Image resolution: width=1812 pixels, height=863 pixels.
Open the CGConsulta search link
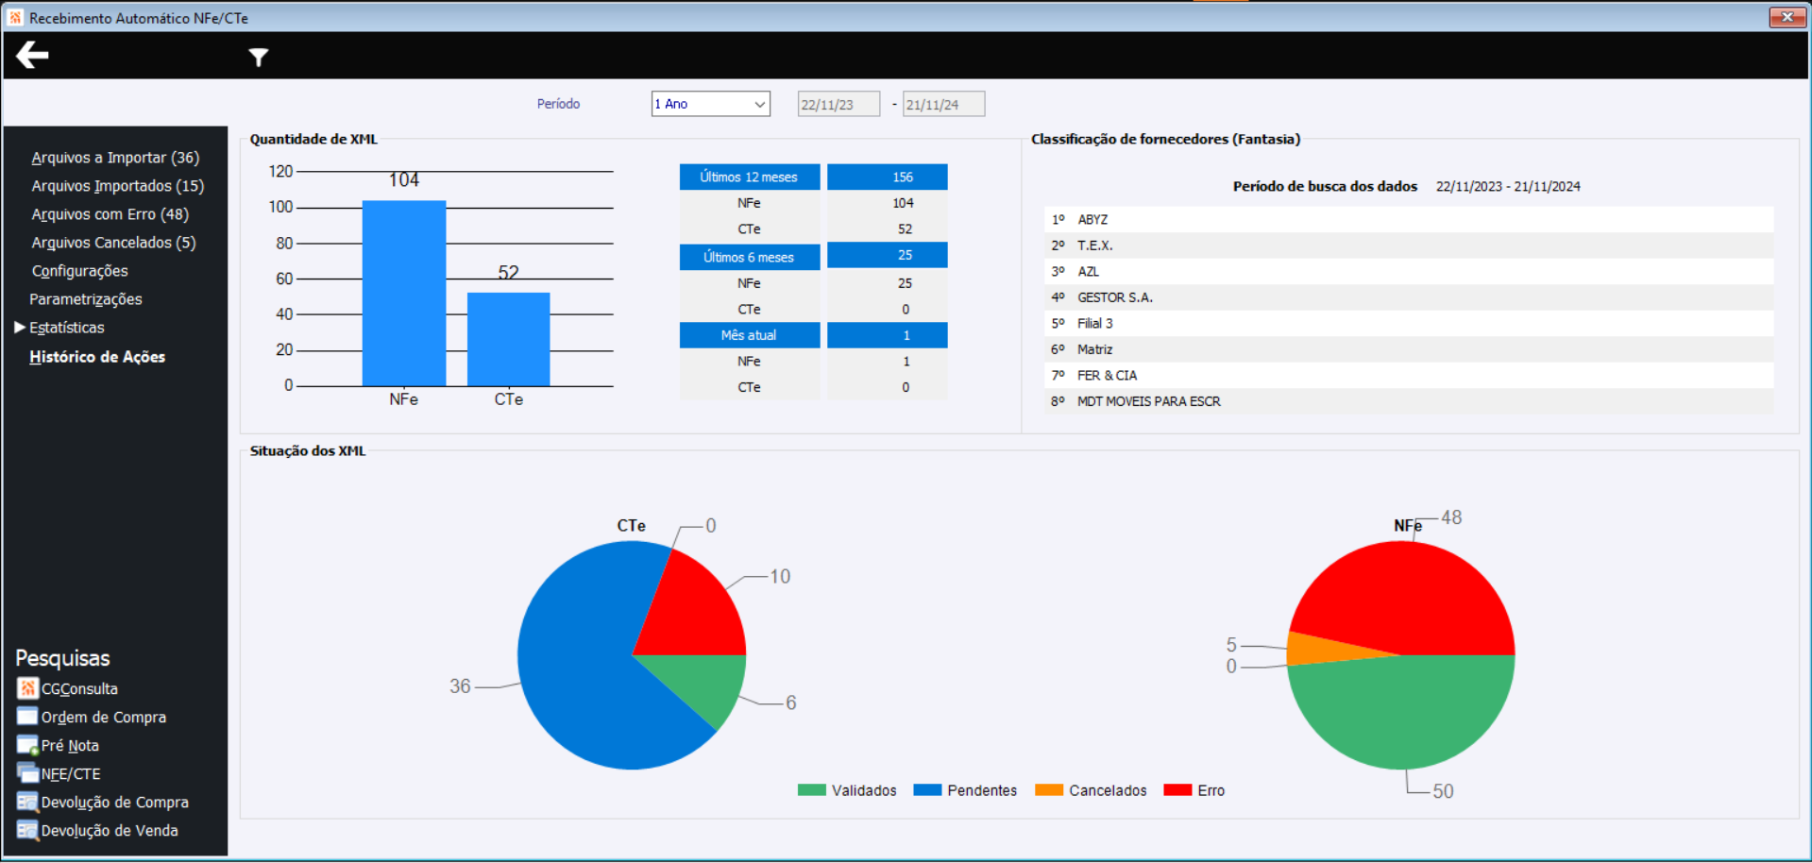[x=79, y=688]
